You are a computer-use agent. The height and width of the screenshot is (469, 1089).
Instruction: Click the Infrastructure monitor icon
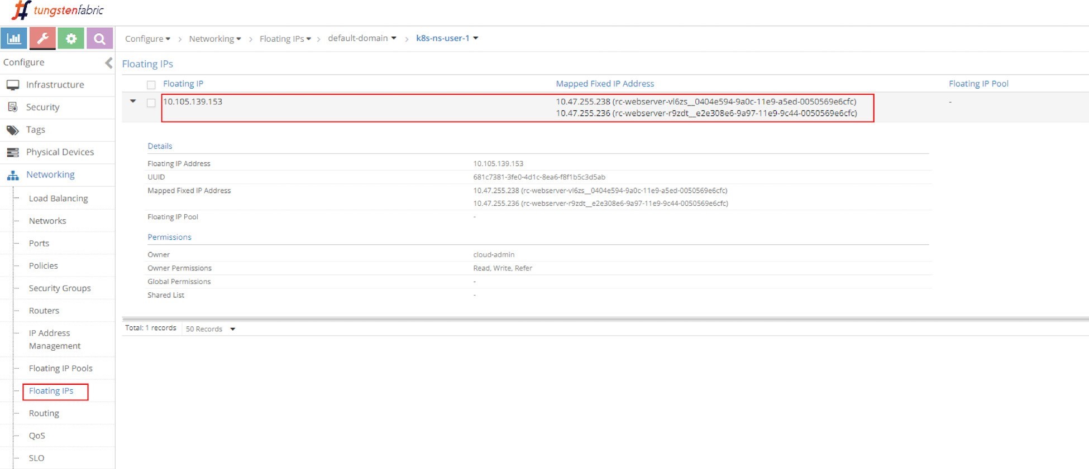click(13, 85)
